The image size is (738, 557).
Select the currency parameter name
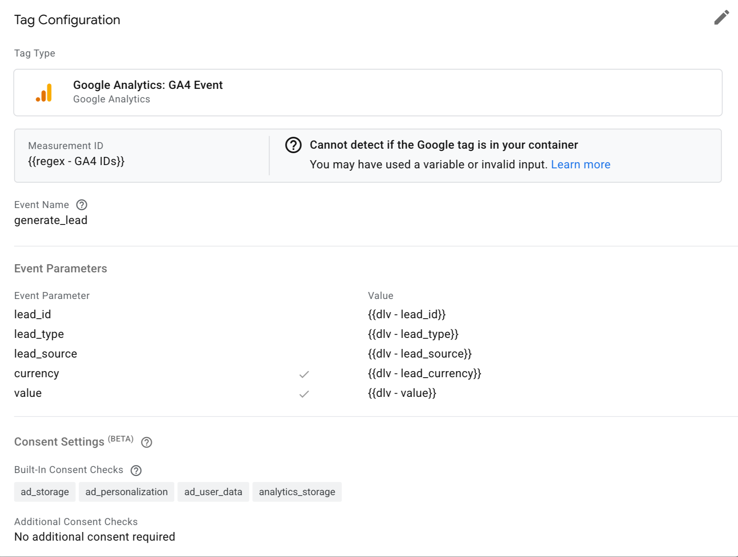[36, 374]
